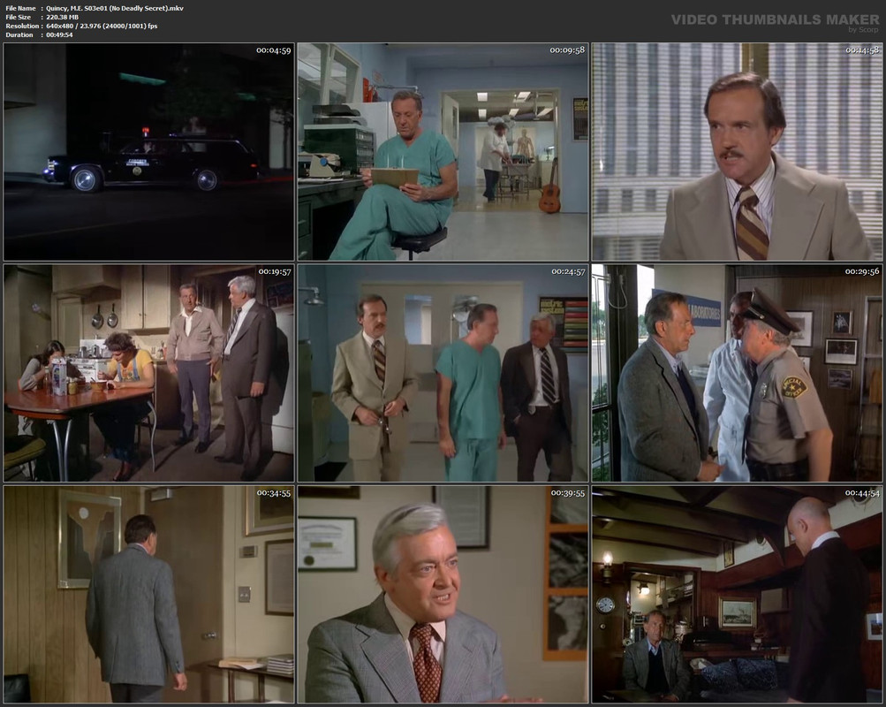The image size is (886, 707).
Task: Select the file size value '220.38 MB'
Action: pyautogui.click(x=62, y=18)
